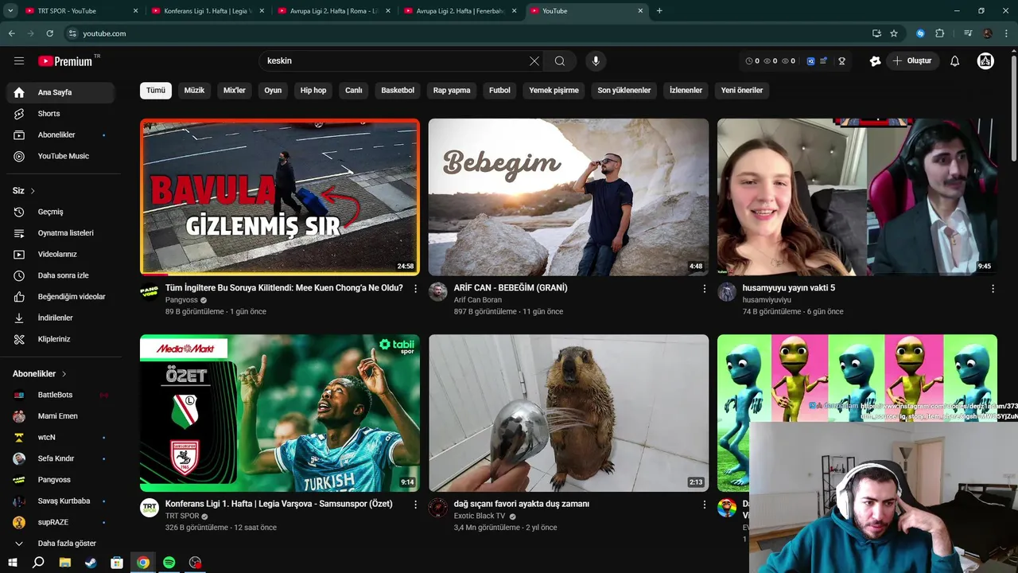Click the magnifier search button

coord(560,60)
